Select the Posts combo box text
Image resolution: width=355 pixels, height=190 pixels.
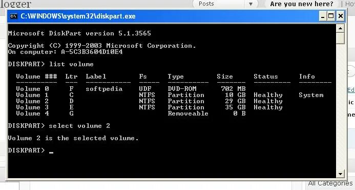pos(206,4)
